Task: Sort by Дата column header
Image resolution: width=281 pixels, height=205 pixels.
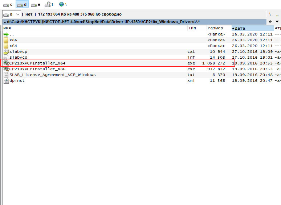Action: pos(253,28)
